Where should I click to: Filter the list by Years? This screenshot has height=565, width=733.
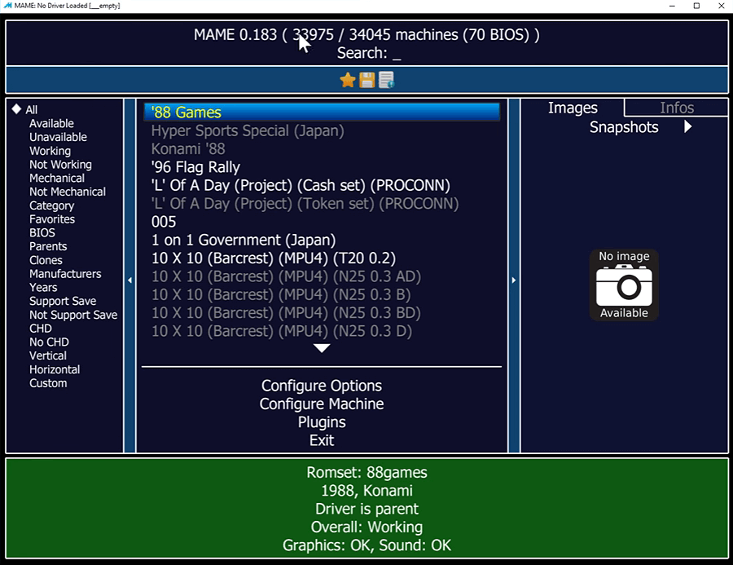(x=43, y=288)
